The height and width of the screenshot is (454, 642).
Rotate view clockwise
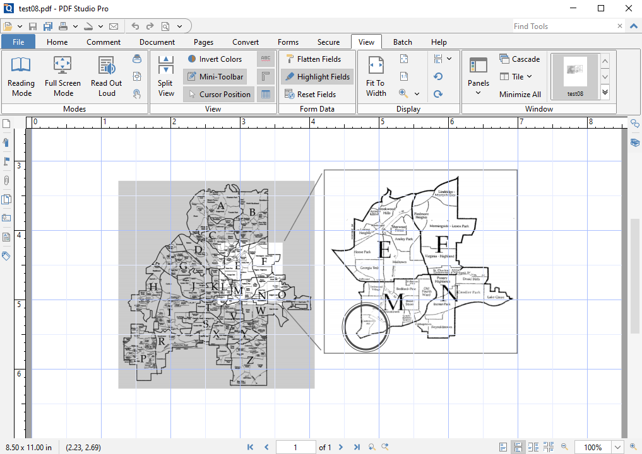[437, 94]
